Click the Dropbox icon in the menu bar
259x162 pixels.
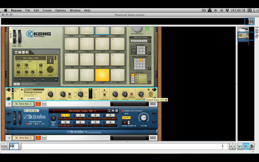[227, 10]
